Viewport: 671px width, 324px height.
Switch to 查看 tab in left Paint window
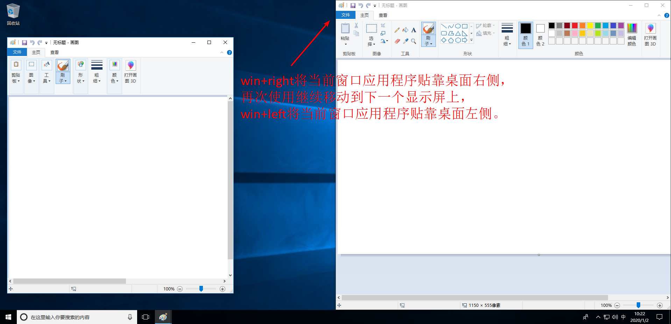pos(55,52)
